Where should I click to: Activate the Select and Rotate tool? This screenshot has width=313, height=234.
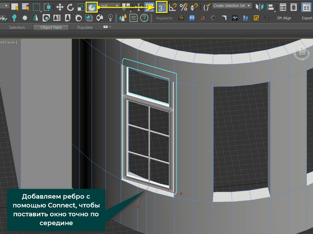point(71,7)
